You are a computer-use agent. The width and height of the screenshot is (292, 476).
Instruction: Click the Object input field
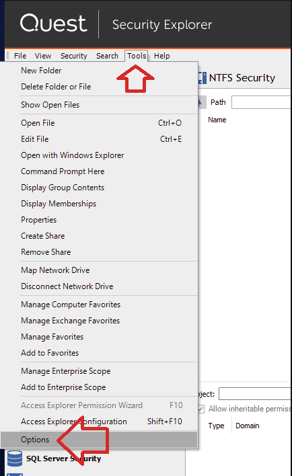coord(255,394)
